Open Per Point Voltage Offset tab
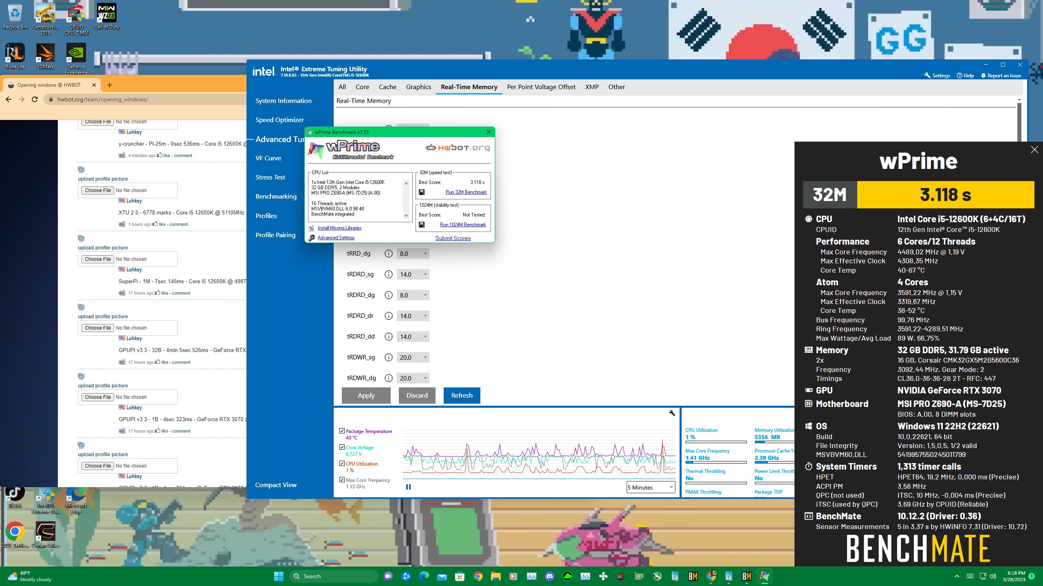The height and width of the screenshot is (586, 1043). click(541, 87)
